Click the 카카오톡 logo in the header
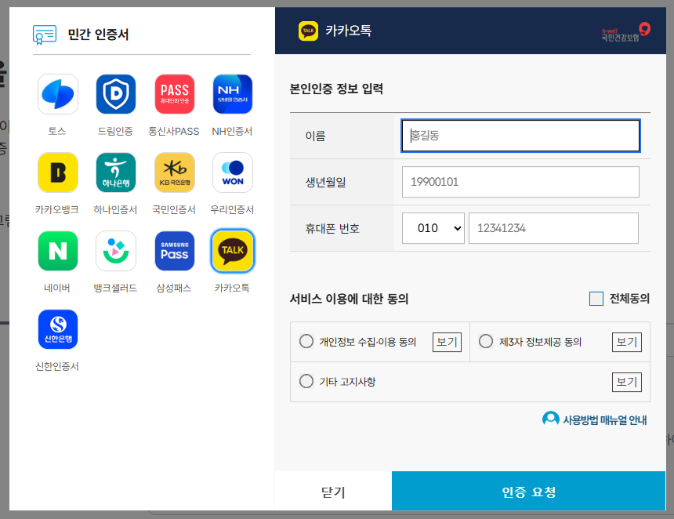Screen dimensions: 674x519 308,31
